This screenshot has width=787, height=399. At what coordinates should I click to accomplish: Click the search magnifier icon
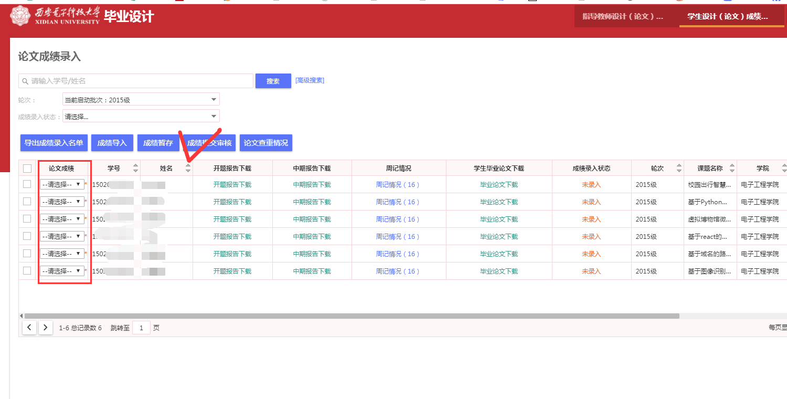[x=25, y=81]
